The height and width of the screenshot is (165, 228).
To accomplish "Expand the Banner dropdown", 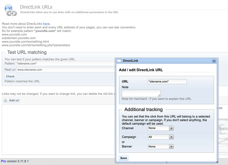I will (171, 146).
